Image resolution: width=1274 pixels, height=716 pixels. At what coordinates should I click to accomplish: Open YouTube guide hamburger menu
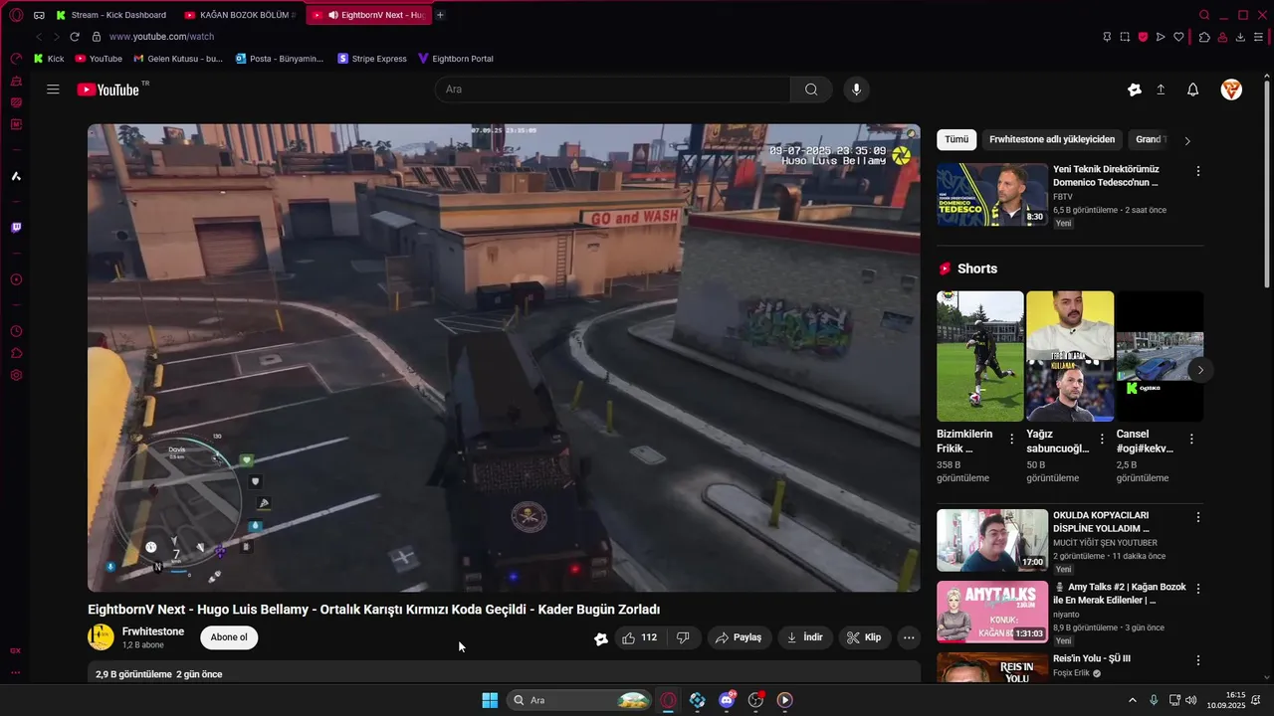(x=53, y=89)
